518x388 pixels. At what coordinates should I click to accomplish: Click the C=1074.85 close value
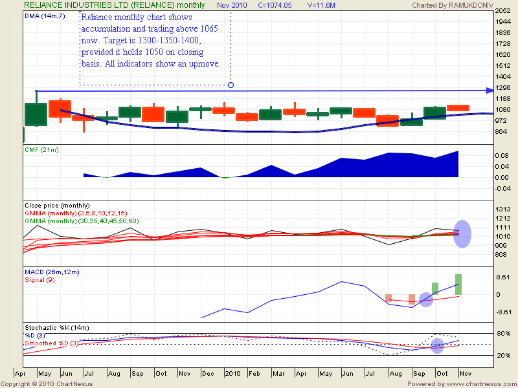click(x=275, y=5)
